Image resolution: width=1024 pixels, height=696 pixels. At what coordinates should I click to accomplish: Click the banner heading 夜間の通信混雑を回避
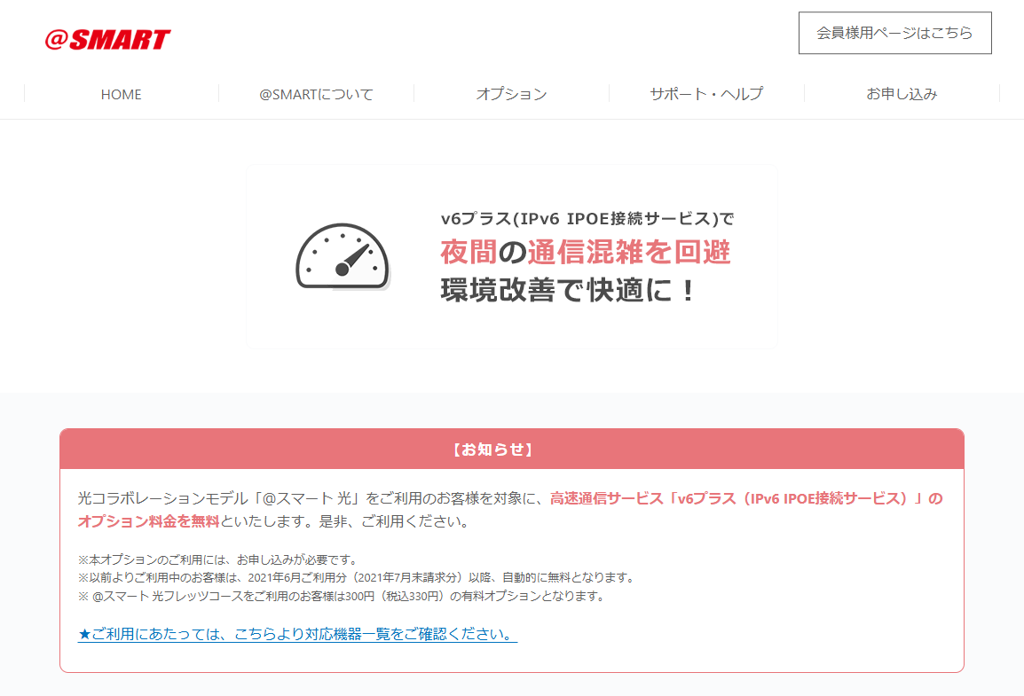[585, 252]
